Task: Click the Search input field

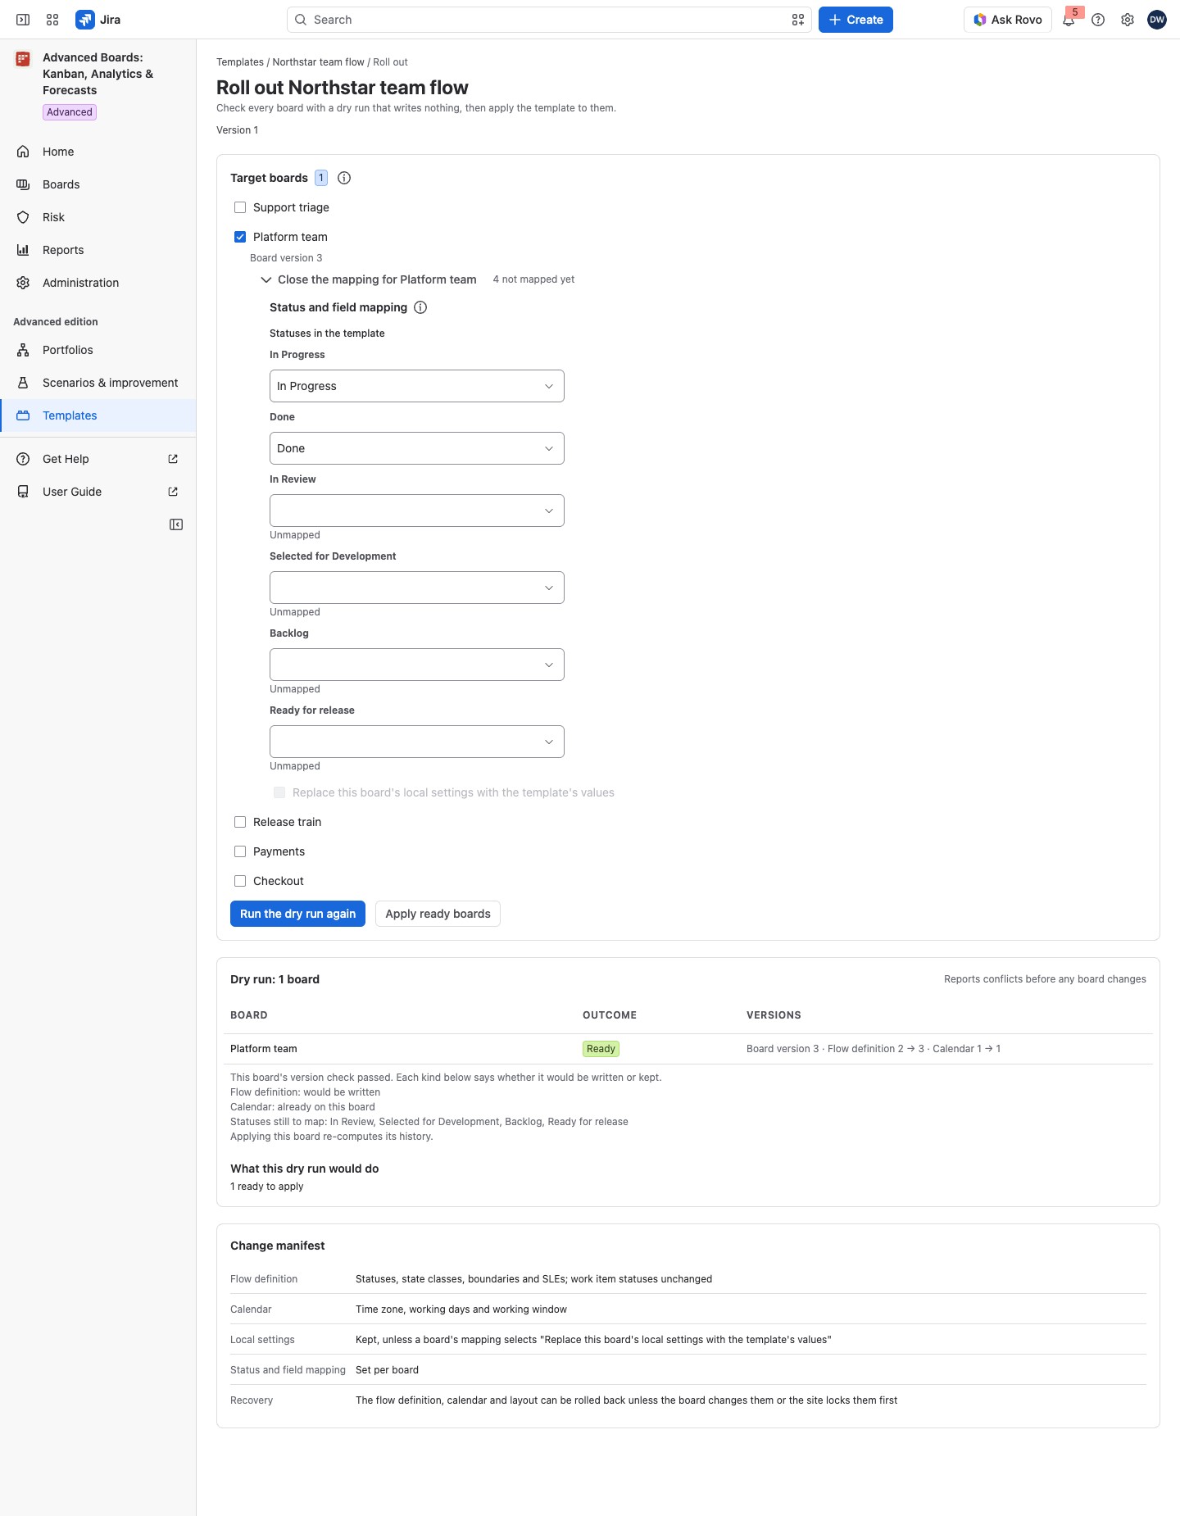Action: tap(549, 20)
